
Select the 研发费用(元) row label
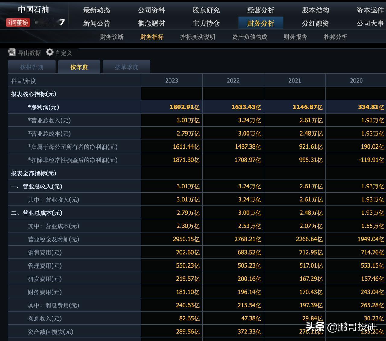point(45,279)
